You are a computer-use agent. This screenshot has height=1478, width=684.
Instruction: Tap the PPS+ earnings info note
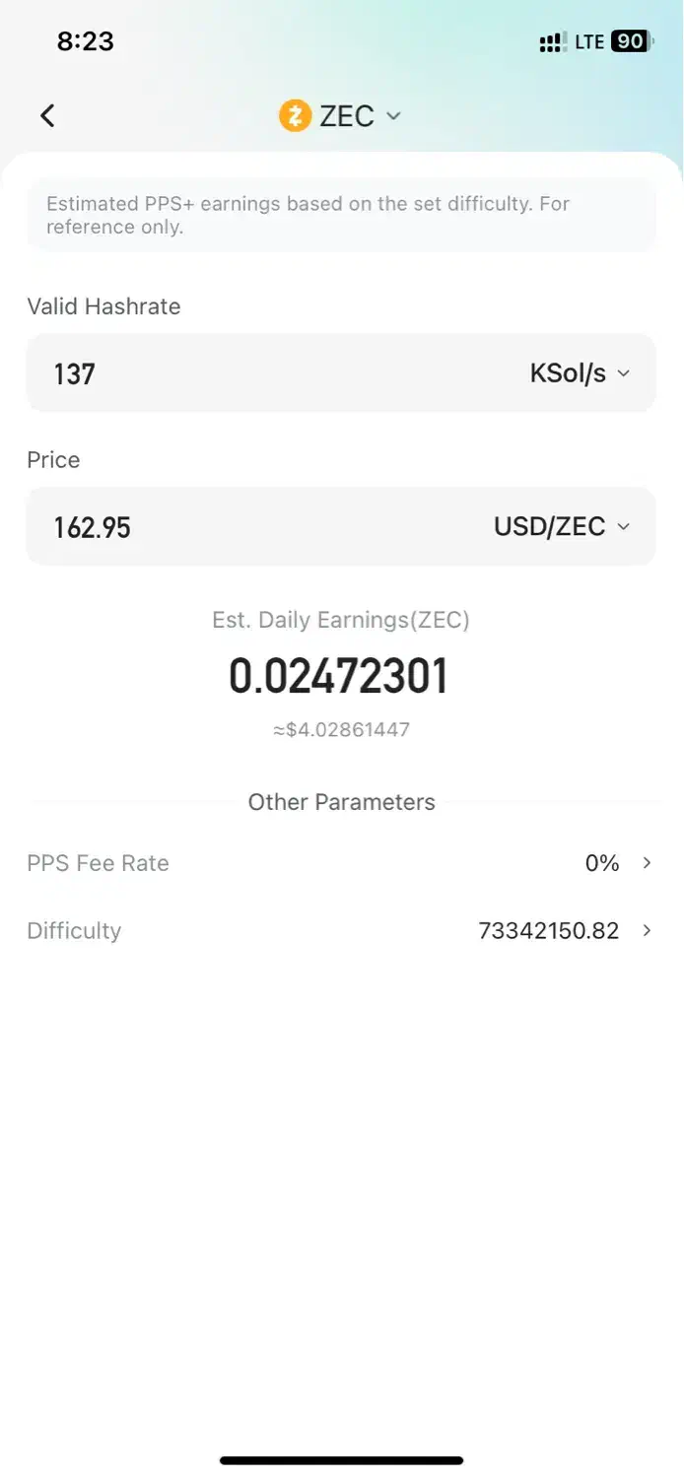(341, 215)
